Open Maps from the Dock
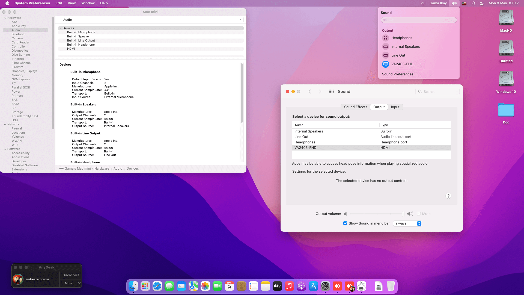 point(193,286)
